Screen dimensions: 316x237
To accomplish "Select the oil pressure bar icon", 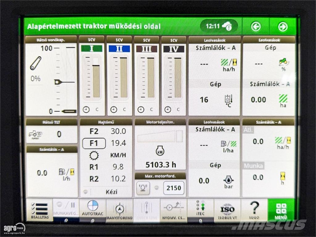I will coord(229,181).
